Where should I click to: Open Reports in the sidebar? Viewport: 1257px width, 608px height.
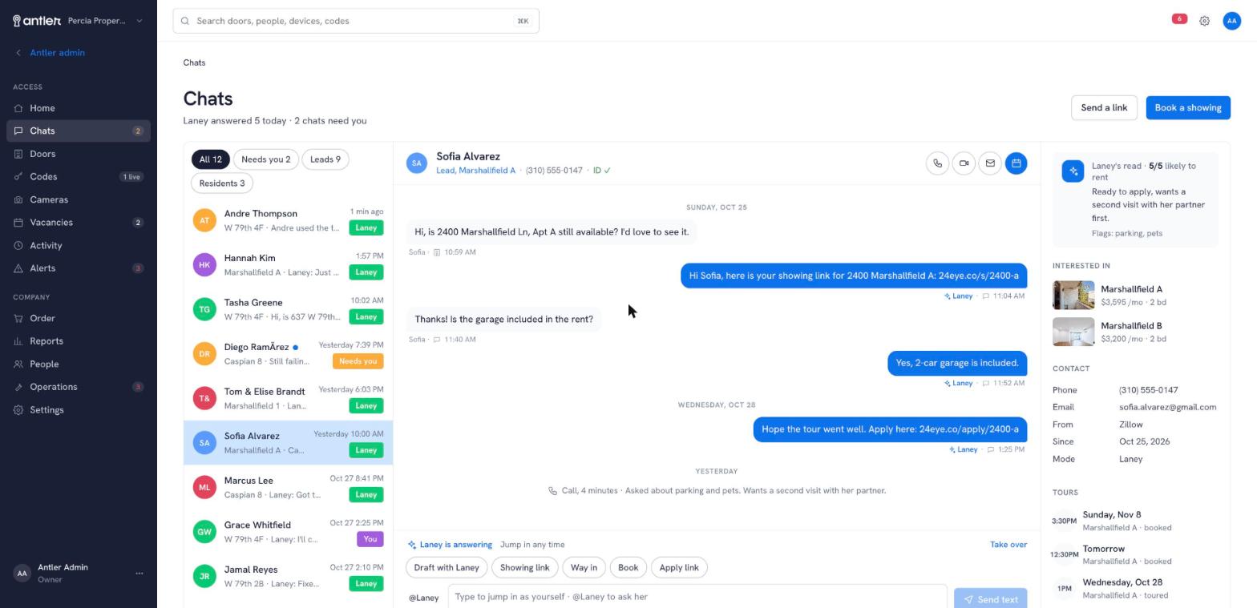point(79,341)
